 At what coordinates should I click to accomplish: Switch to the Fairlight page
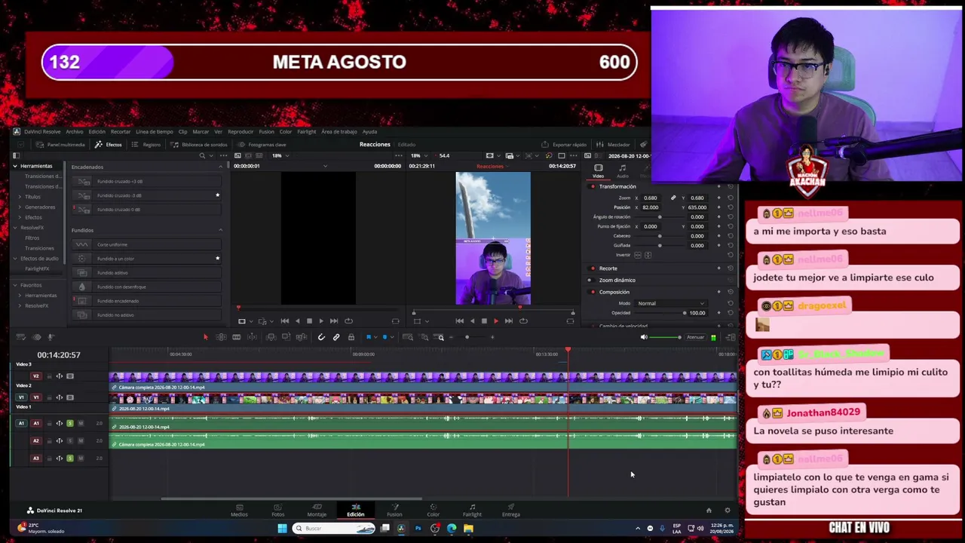coord(472,511)
